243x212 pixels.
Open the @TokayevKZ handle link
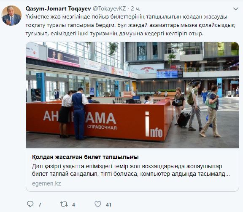point(109,9)
